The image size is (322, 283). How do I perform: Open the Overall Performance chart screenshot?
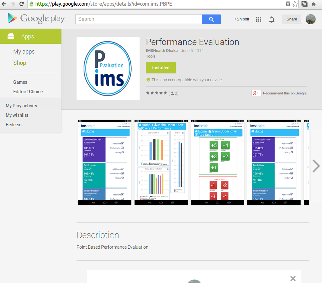point(161,162)
